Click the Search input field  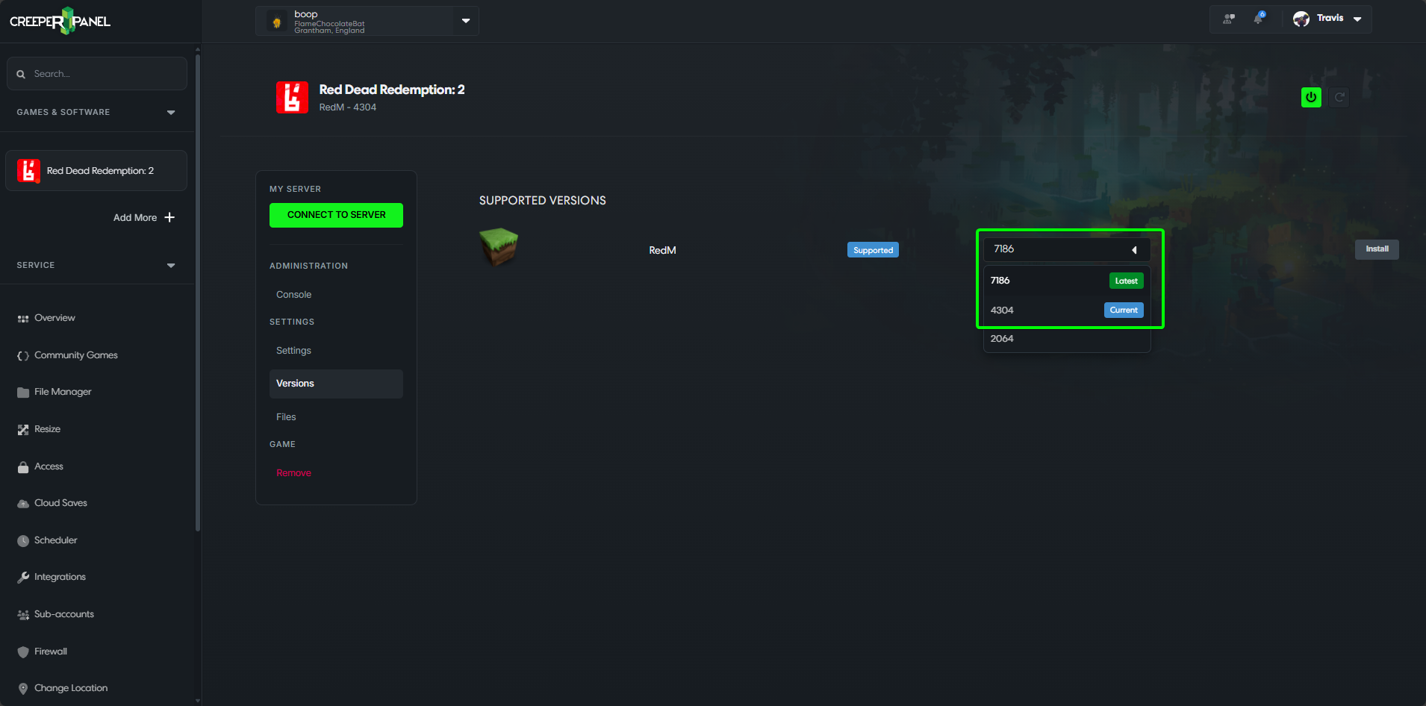coord(97,74)
